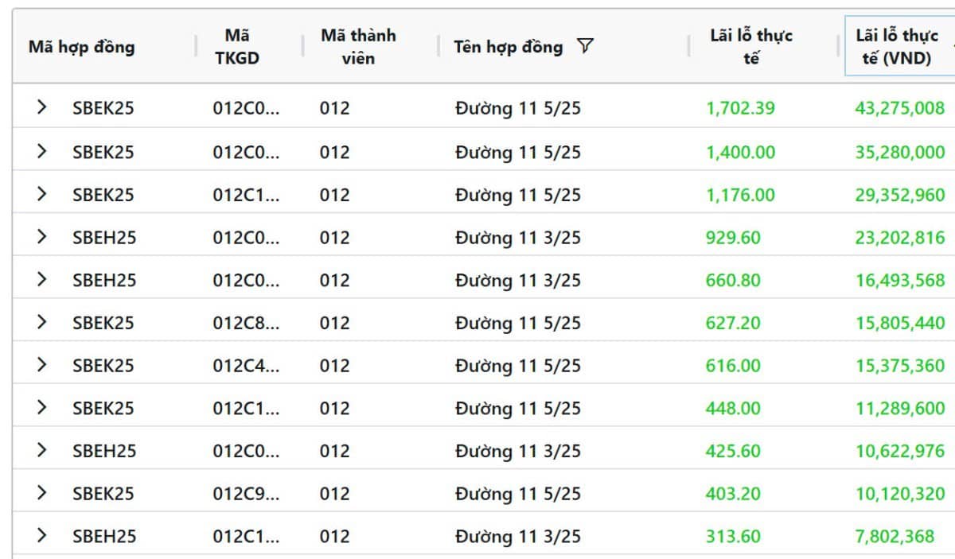This screenshot has height=559, width=955.
Task: Select the value 313.60
Action: [733, 537]
